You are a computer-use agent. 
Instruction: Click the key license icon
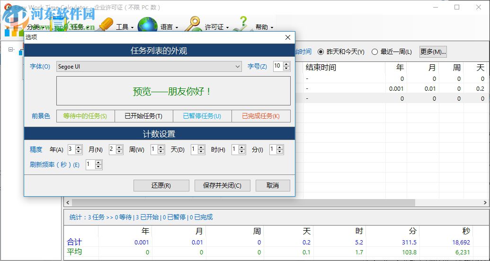(x=193, y=24)
